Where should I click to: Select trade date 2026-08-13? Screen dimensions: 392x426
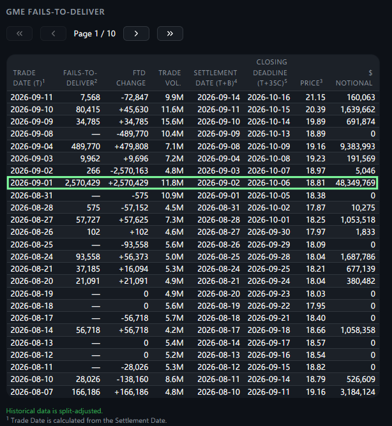(x=31, y=343)
